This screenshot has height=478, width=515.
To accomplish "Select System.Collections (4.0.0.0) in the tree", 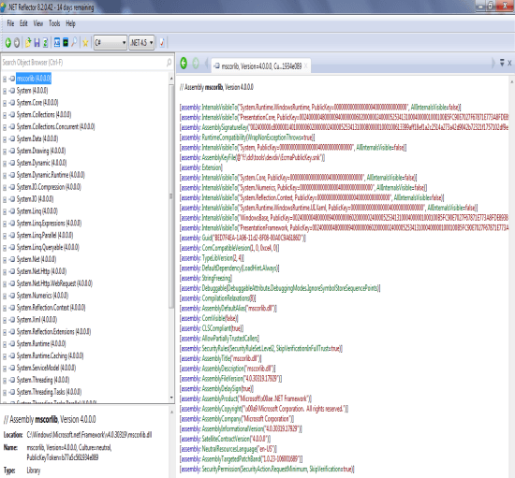I will (x=44, y=114).
